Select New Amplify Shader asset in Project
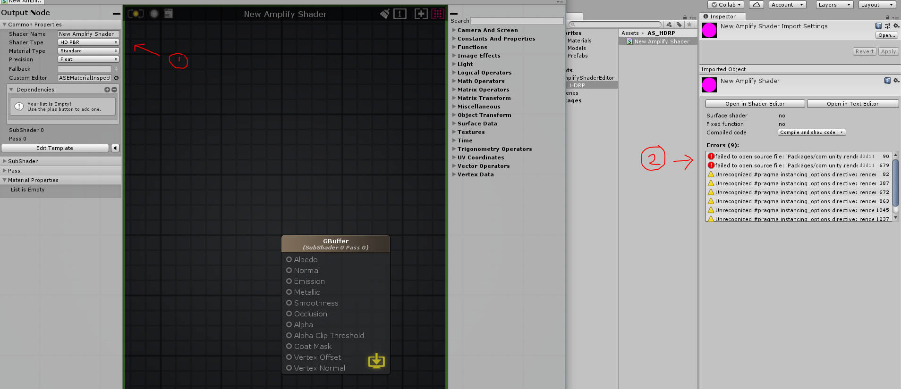The image size is (901, 389). pos(658,41)
